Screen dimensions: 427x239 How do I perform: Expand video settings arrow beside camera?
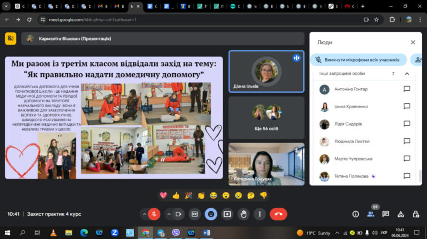click(169, 214)
